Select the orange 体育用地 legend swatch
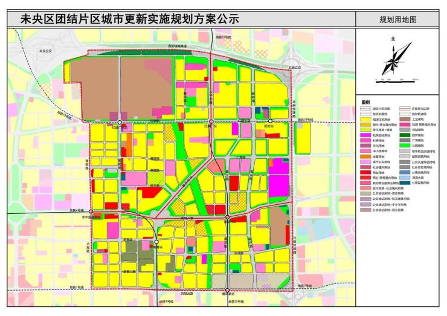Viewport: 447px width, 316px height. click(x=365, y=156)
